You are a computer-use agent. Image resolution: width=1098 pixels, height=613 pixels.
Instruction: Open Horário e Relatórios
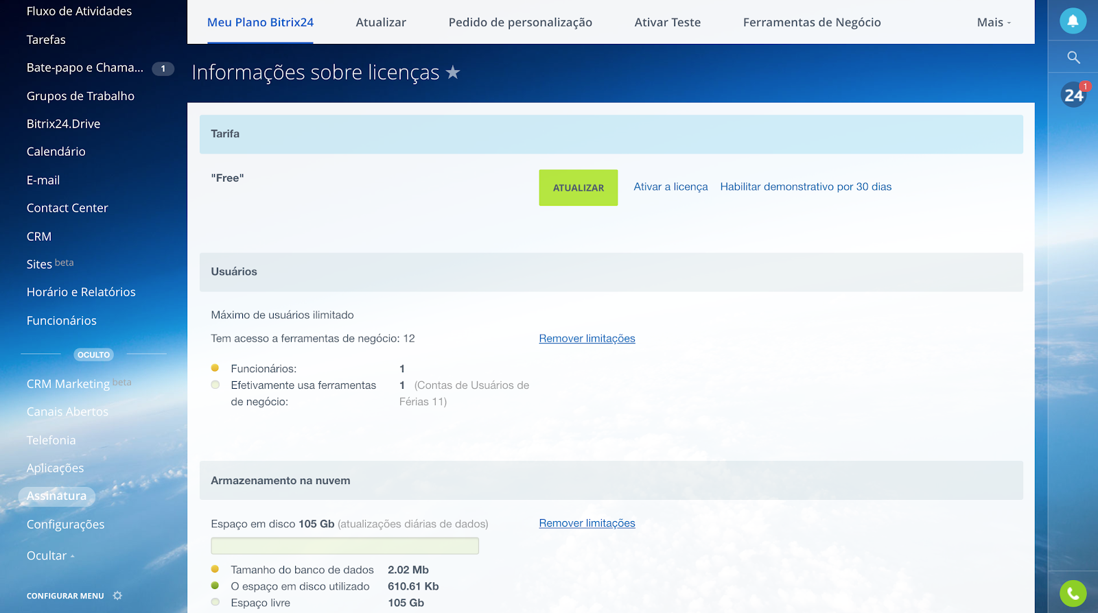[x=81, y=292]
